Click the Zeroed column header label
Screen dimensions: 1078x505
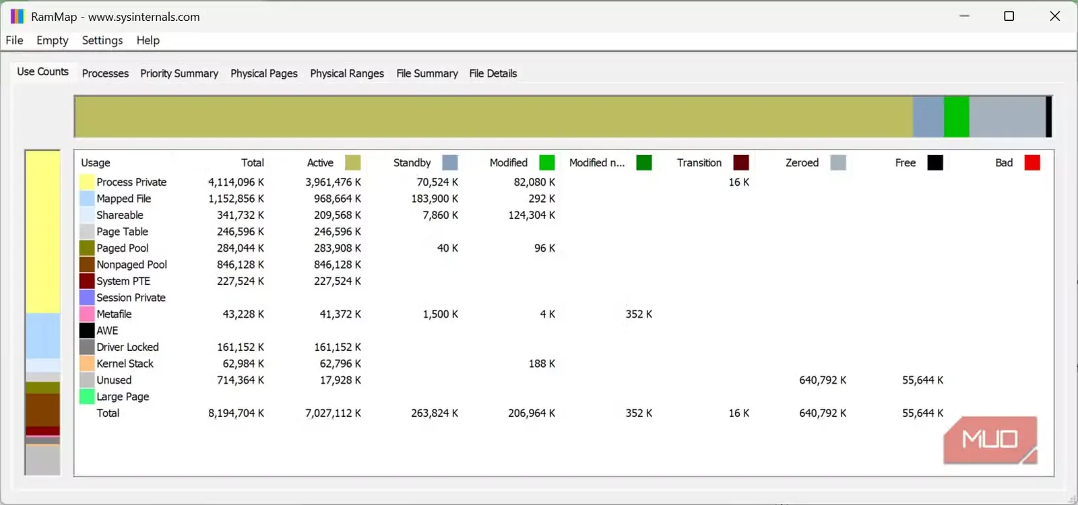coord(802,163)
